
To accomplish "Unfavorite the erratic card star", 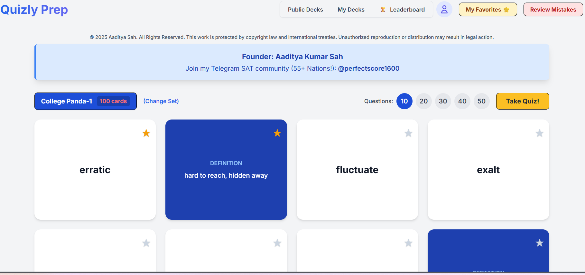I will click(x=146, y=133).
